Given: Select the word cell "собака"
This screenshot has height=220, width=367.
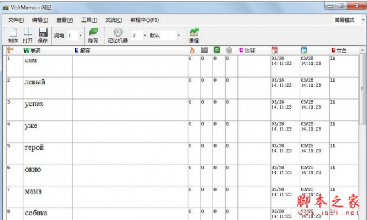Looking at the screenshot, I should point(48,214).
